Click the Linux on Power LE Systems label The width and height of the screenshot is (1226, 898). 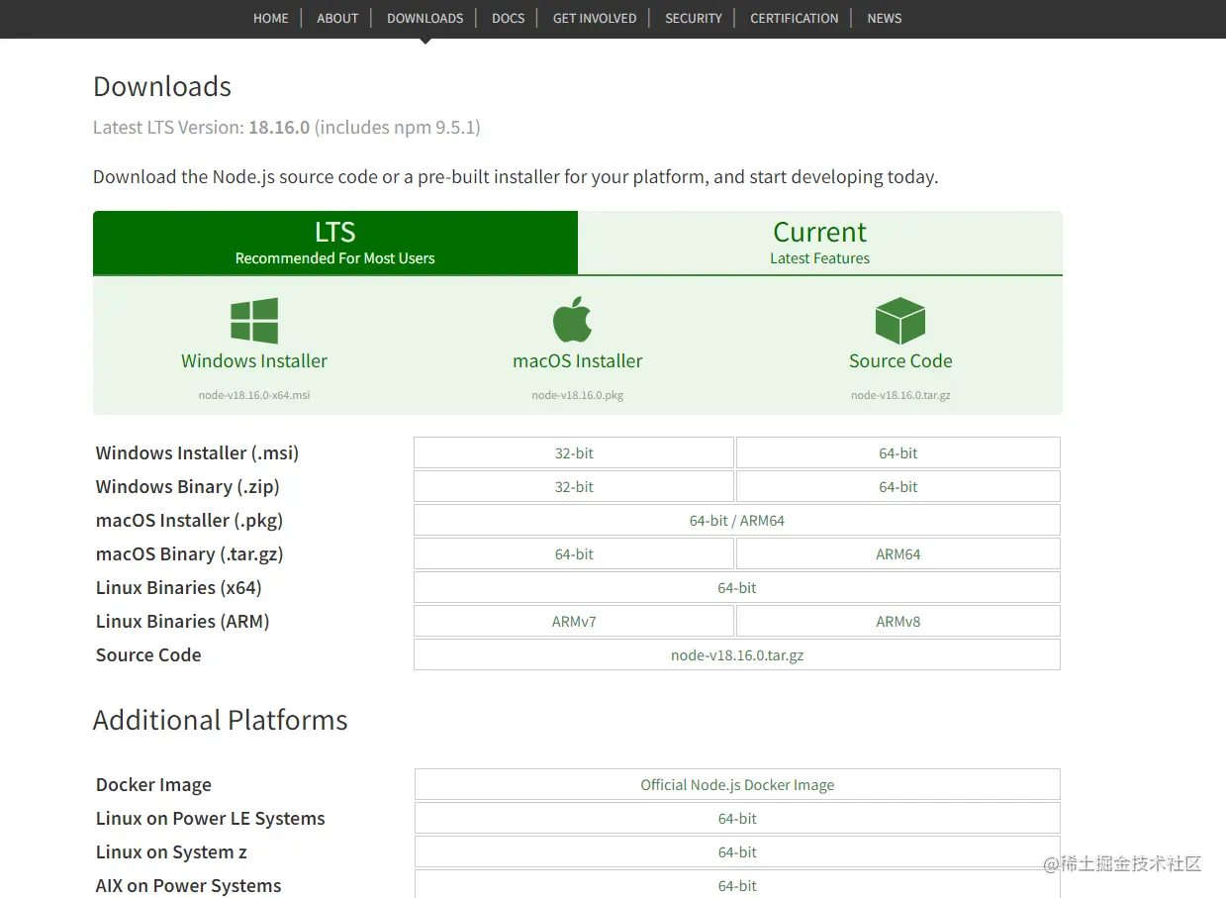click(x=211, y=819)
